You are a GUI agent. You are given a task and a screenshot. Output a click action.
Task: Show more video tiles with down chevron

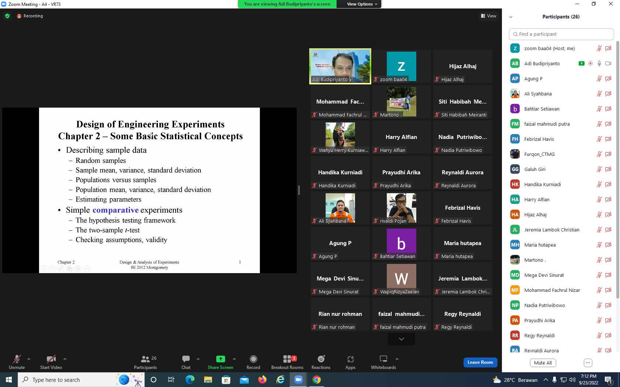point(402,339)
